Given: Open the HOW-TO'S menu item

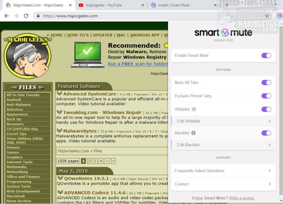Looking at the screenshot, I should pyautogui.click(x=78, y=35).
